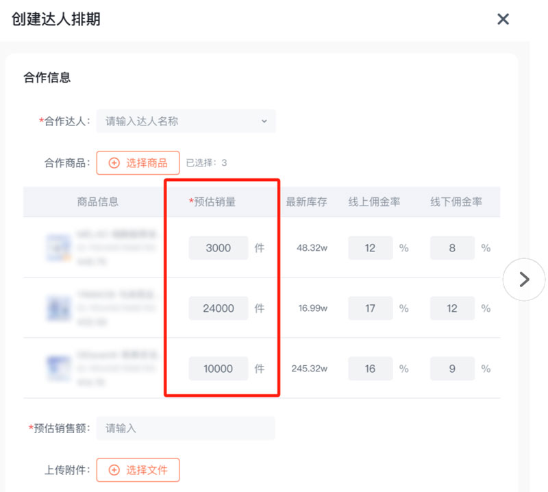Screen dimensions: 548x492
Task: Click the 线上佣金率 field showing 12
Action: tap(370, 248)
